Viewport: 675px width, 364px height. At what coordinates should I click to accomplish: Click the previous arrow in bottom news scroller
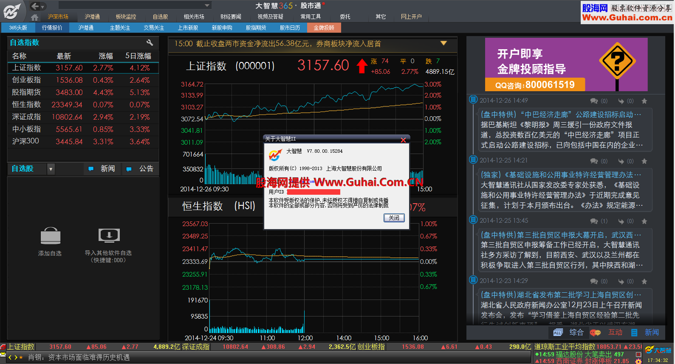click(x=10, y=358)
